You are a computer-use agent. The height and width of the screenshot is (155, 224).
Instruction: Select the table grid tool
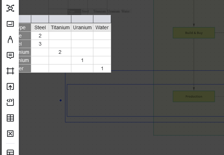(10, 118)
